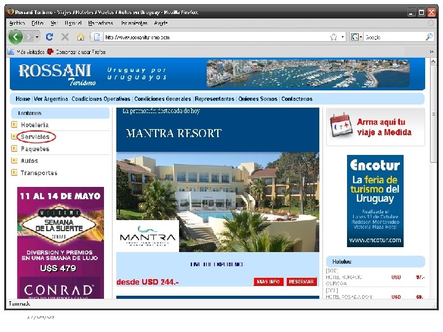The height and width of the screenshot is (332, 443).
Task: Click the page scrollbar up arrow
Action: coord(433,61)
